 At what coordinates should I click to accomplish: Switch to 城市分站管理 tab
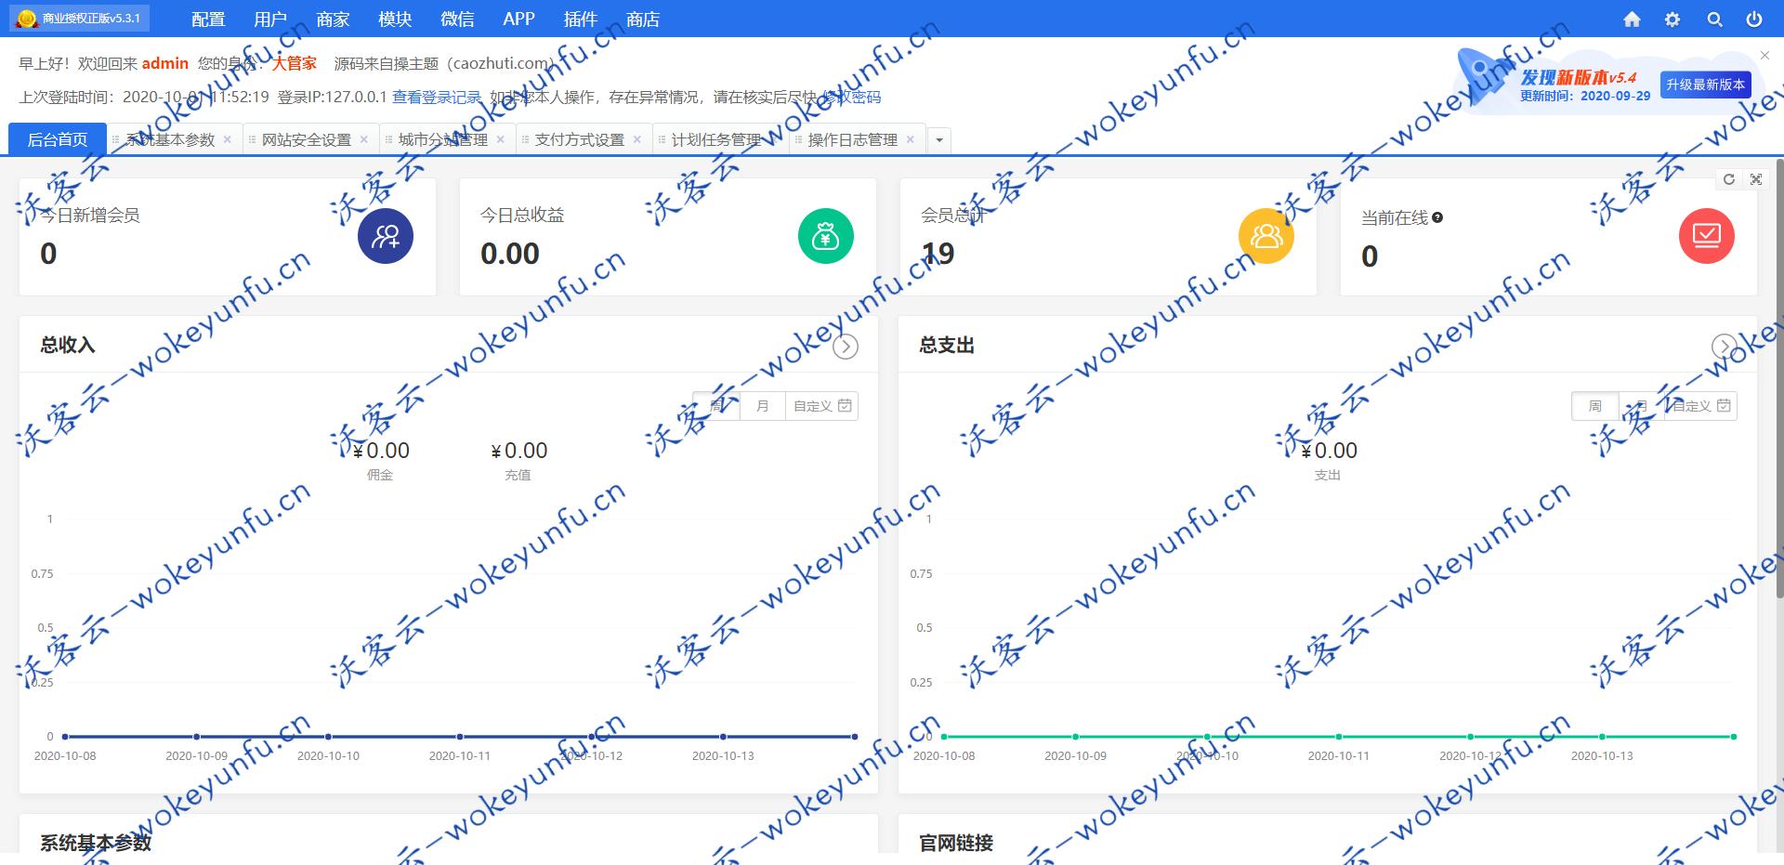coord(443,139)
